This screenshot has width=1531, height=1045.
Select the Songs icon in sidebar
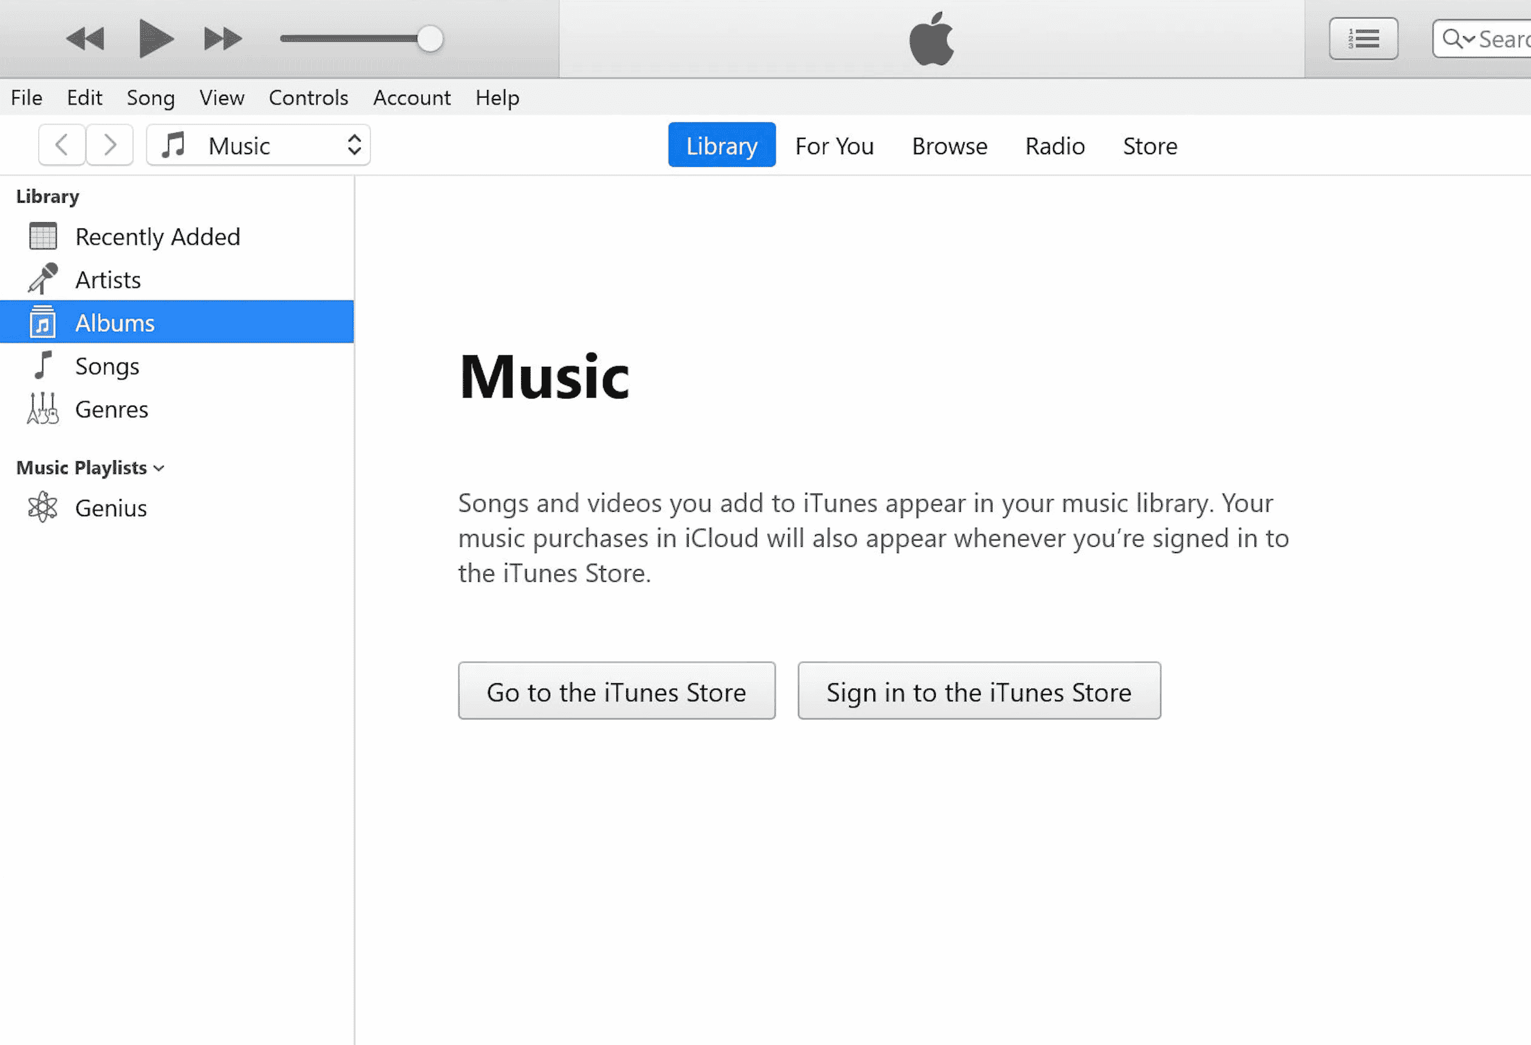point(43,366)
